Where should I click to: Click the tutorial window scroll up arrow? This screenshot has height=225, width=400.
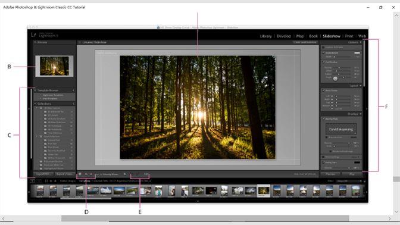click(x=396, y=15)
